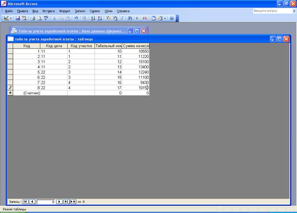Go to first record navigation button
Viewport: 297px width, 213px height.
click(25, 202)
